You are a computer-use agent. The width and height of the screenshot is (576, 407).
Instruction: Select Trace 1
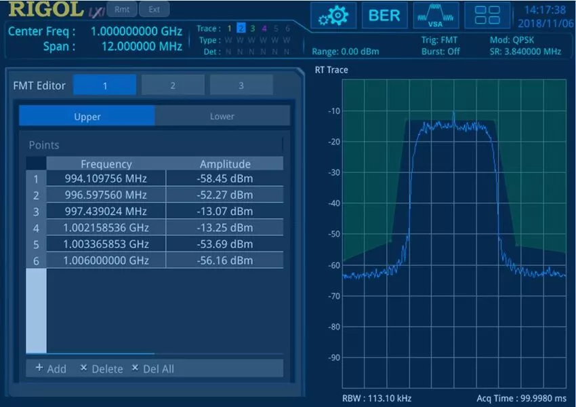click(x=229, y=28)
